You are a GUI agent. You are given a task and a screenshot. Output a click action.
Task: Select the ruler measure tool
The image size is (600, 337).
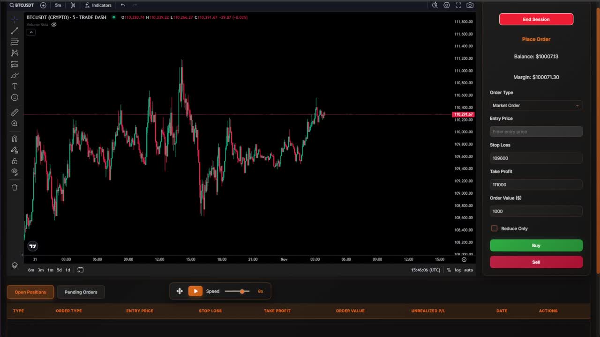[x=15, y=112]
